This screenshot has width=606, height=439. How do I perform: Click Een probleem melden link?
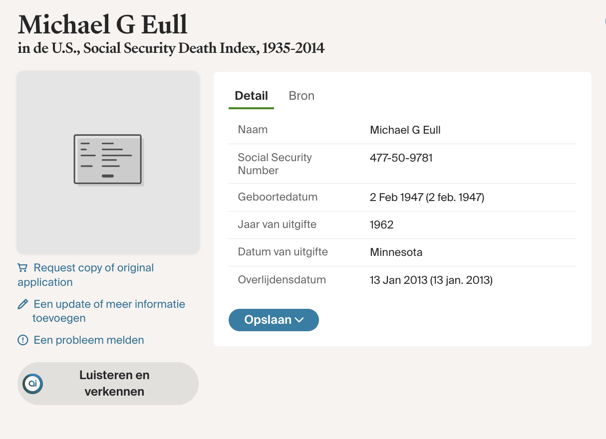[88, 340]
